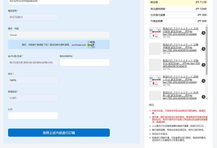
Task: Click the proxy service fee JPY 649
Action: click(x=202, y=21)
